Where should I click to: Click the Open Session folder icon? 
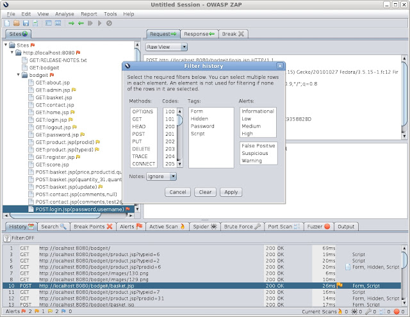(17, 23)
